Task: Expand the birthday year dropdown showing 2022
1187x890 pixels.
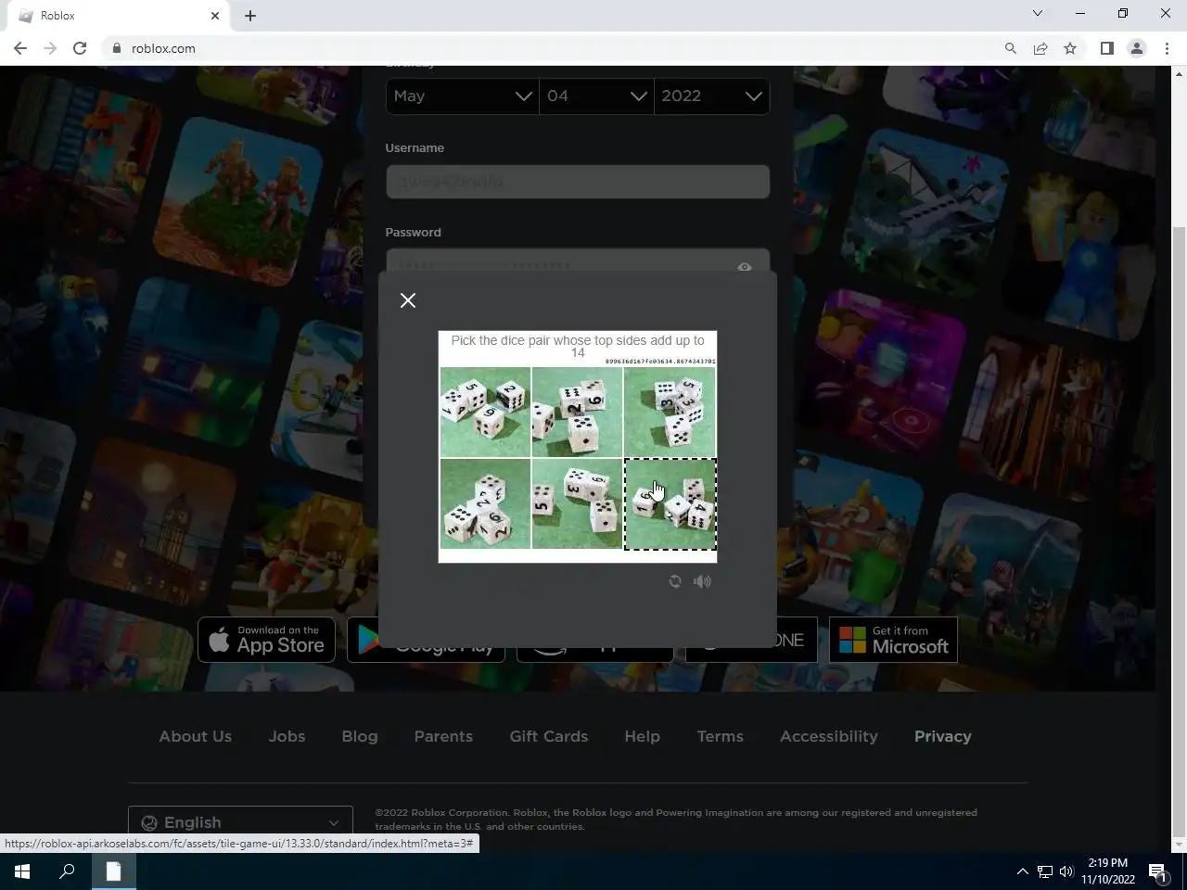Action: (711, 95)
